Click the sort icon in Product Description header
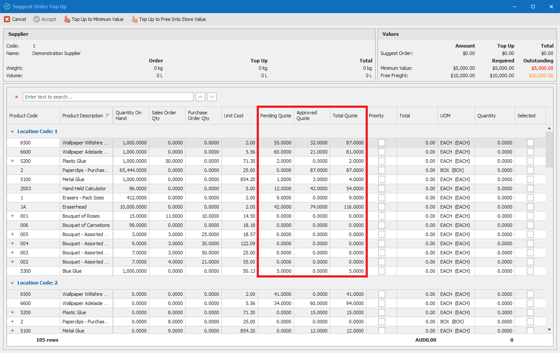Image resolution: width=560 pixels, height=353 pixels. tap(107, 116)
